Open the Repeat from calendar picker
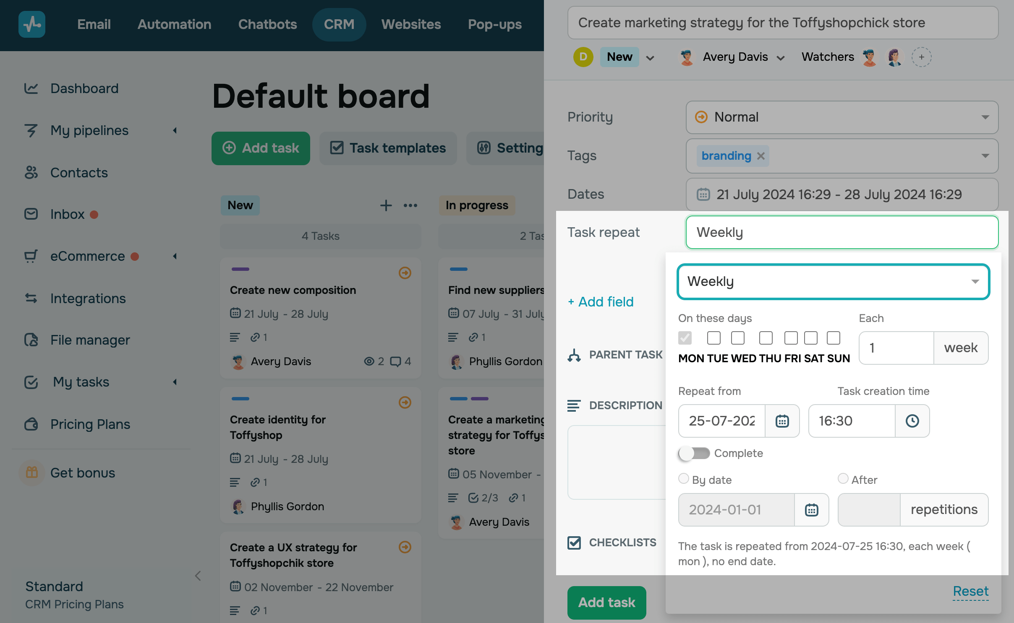The image size is (1014, 623). point(782,421)
